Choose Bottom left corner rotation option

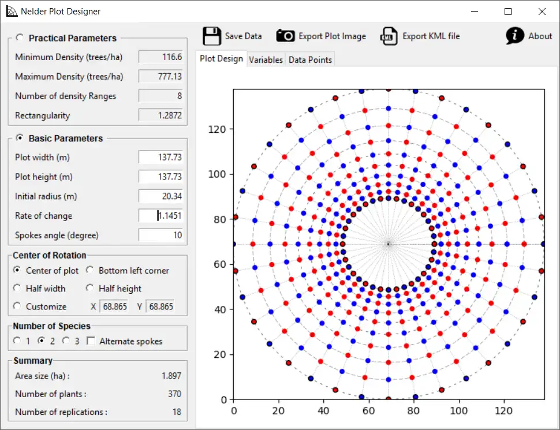(89, 270)
